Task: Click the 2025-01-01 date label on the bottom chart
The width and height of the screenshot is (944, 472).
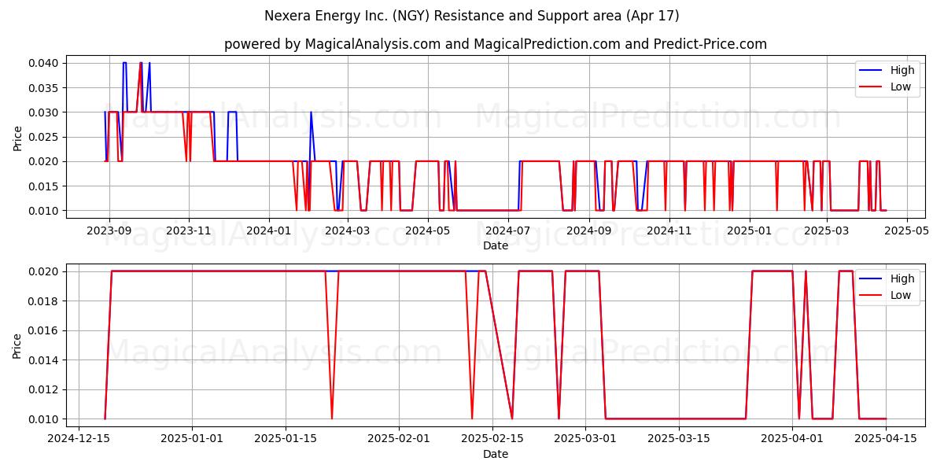Action: [192, 439]
